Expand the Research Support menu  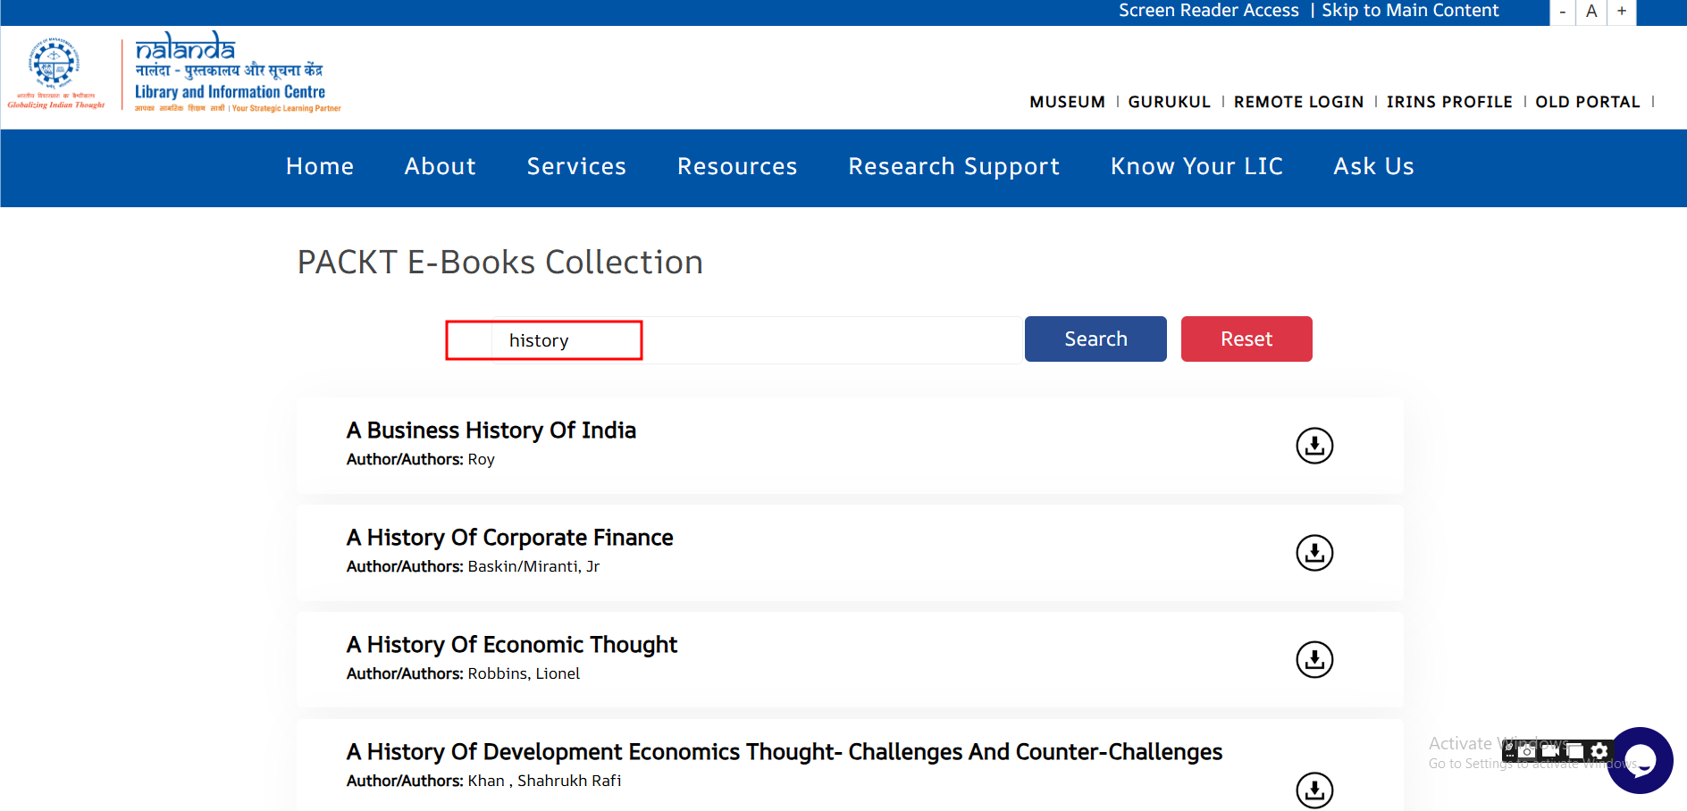point(953,167)
